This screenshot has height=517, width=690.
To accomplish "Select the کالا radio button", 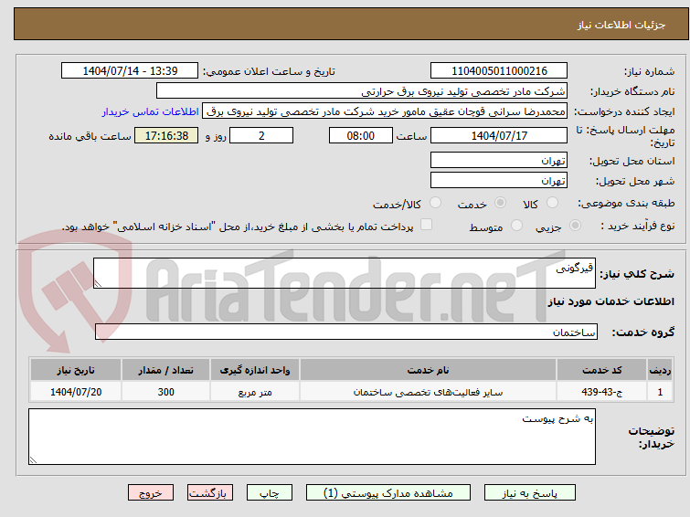I will pos(552,203).
